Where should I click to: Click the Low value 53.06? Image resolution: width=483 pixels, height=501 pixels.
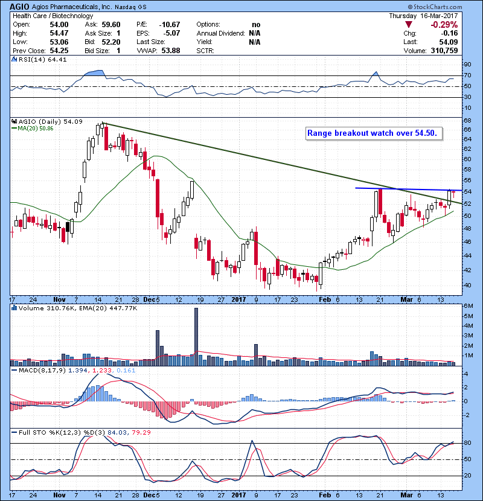point(59,42)
